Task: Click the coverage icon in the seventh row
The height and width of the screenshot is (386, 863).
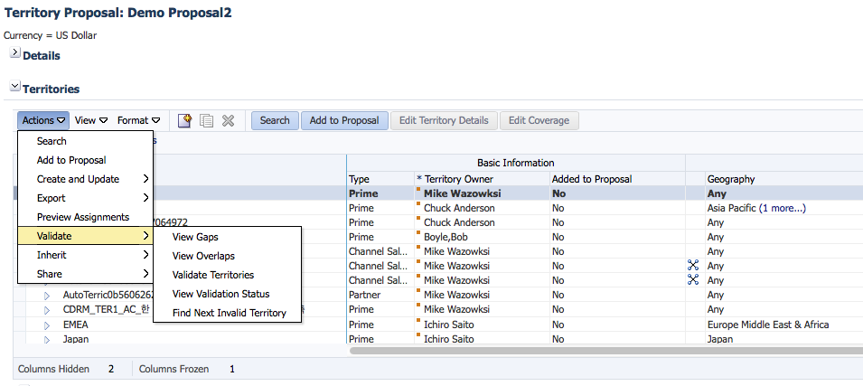Action: click(x=693, y=280)
